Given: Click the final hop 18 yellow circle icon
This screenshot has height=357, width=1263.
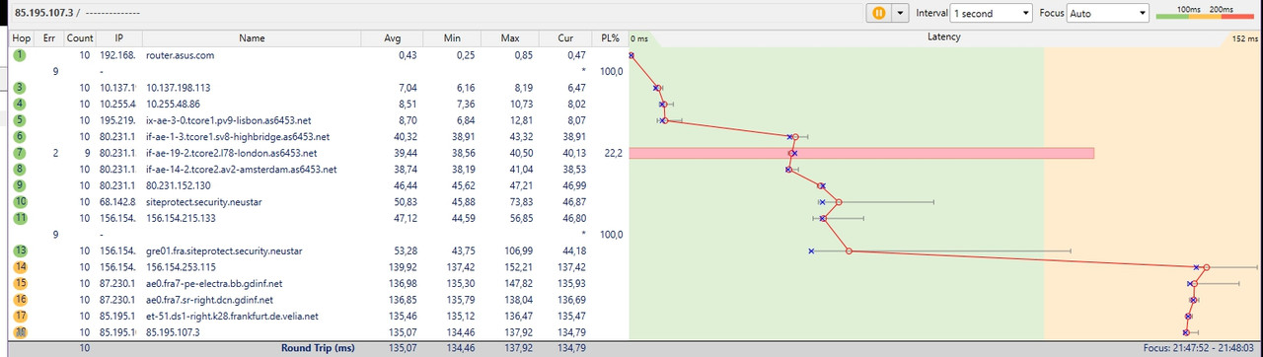Looking at the screenshot, I should pyautogui.click(x=19, y=331).
